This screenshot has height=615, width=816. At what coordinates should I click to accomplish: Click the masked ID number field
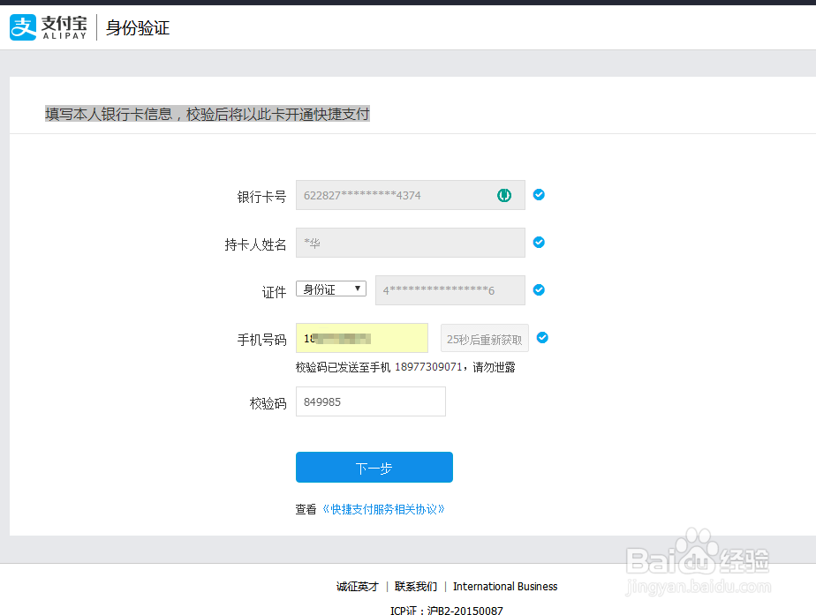pos(450,290)
